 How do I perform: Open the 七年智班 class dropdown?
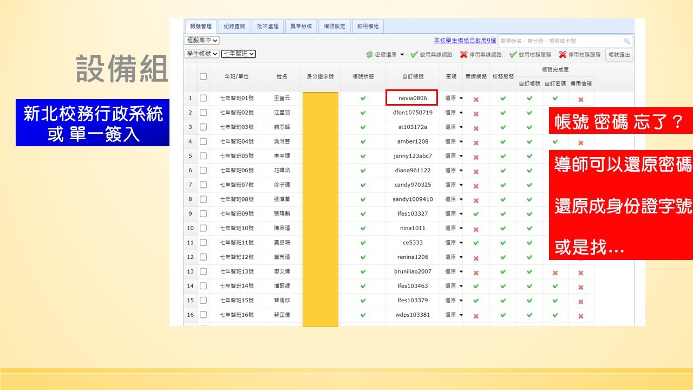[x=239, y=54]
